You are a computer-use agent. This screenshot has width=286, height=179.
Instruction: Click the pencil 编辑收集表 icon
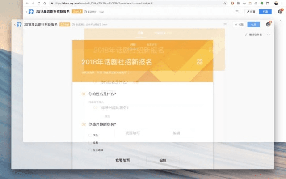[247, 34]
